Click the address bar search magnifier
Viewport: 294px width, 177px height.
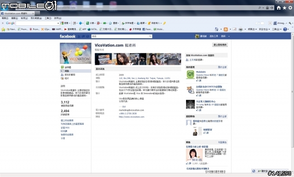(x=260, y=8)
